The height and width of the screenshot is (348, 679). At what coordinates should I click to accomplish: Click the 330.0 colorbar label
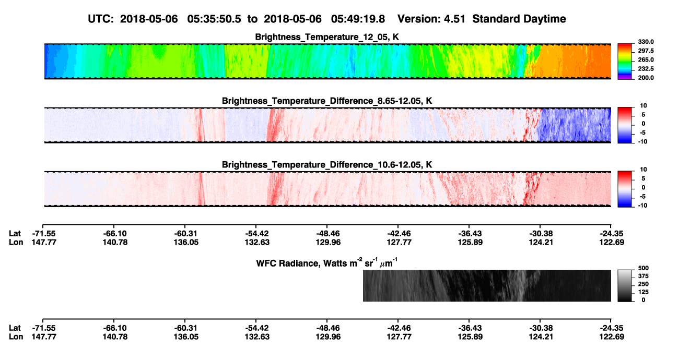(646, 42)
